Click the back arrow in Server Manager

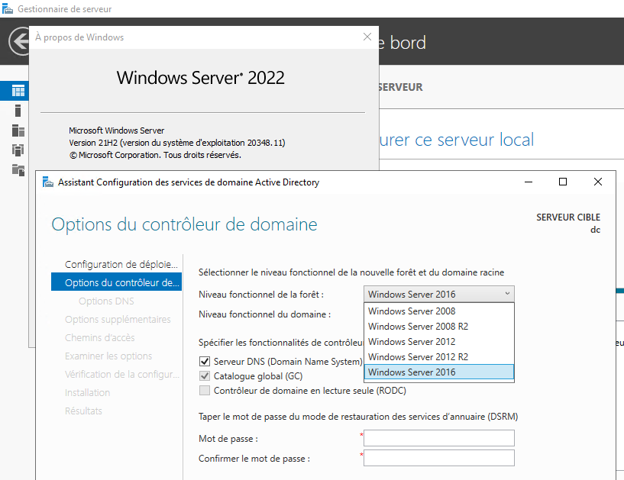point(19,41)
